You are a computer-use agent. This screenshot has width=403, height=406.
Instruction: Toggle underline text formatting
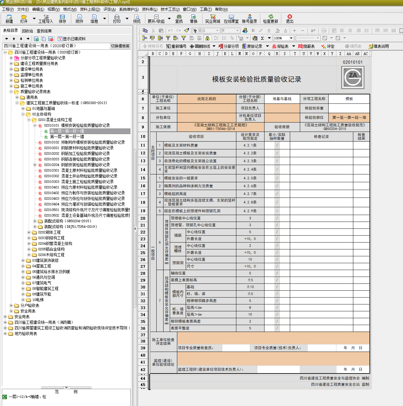(x=269, y=30)
